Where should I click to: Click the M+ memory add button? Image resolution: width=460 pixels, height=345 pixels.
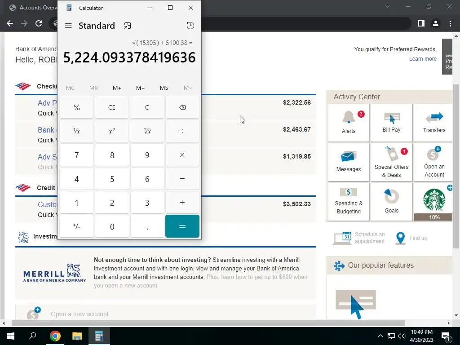[117, 88]
